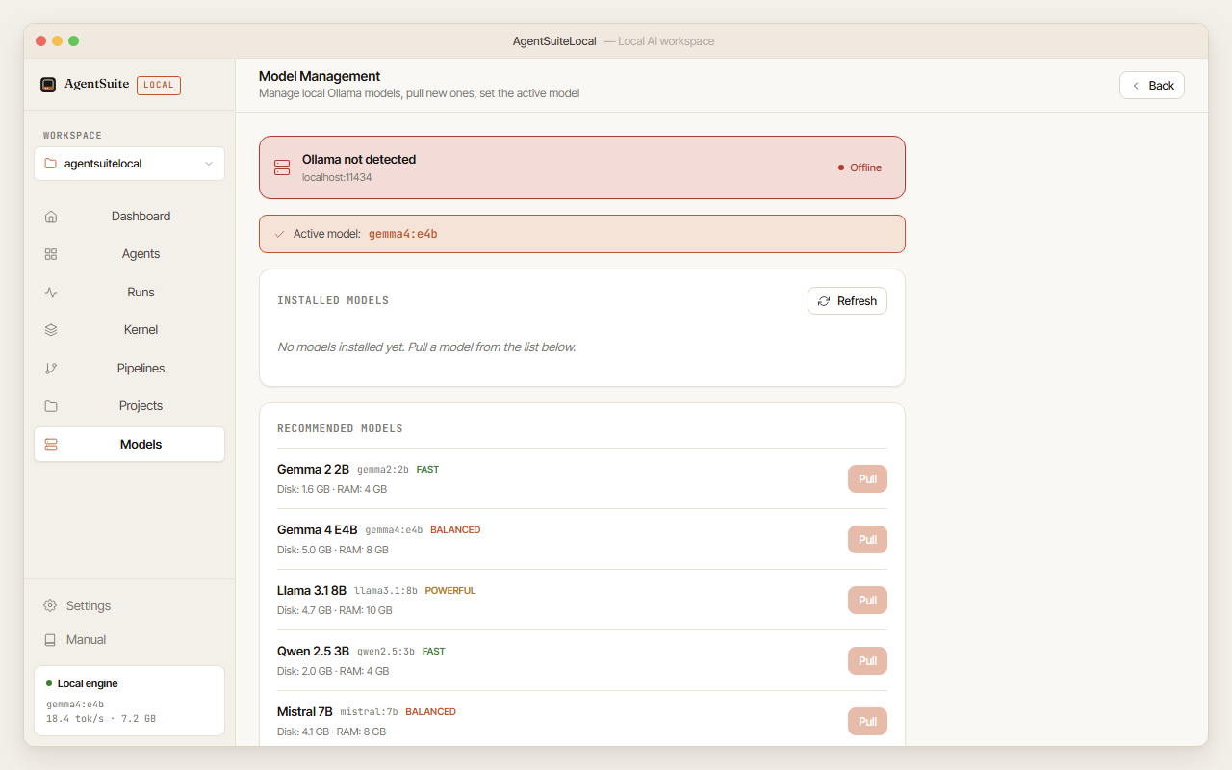Image resolution: width=1232 pixels, height=770 pixels.
Task: Click the FAST badge on Gemma 2 2B
Action: [x=427, y=470]
